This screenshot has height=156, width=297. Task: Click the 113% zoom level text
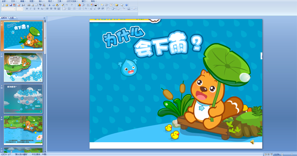coord(277,155)
